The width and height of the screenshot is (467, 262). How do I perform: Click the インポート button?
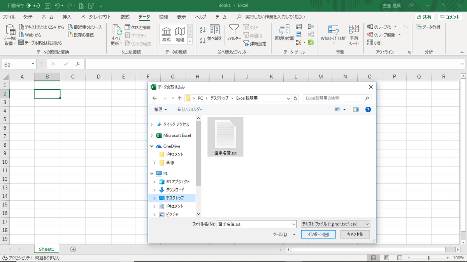(318, 234)
